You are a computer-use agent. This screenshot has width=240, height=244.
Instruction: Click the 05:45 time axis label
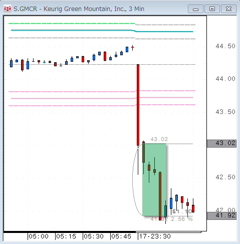point(121,236)
